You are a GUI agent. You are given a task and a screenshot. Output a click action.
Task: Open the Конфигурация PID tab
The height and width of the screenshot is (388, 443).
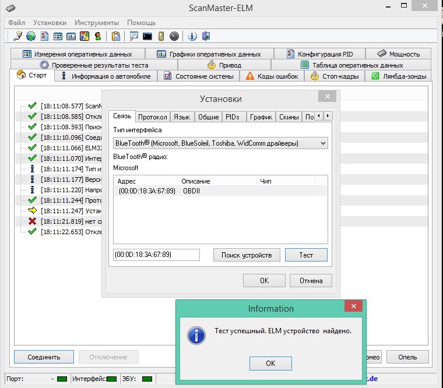click(319, 54)
